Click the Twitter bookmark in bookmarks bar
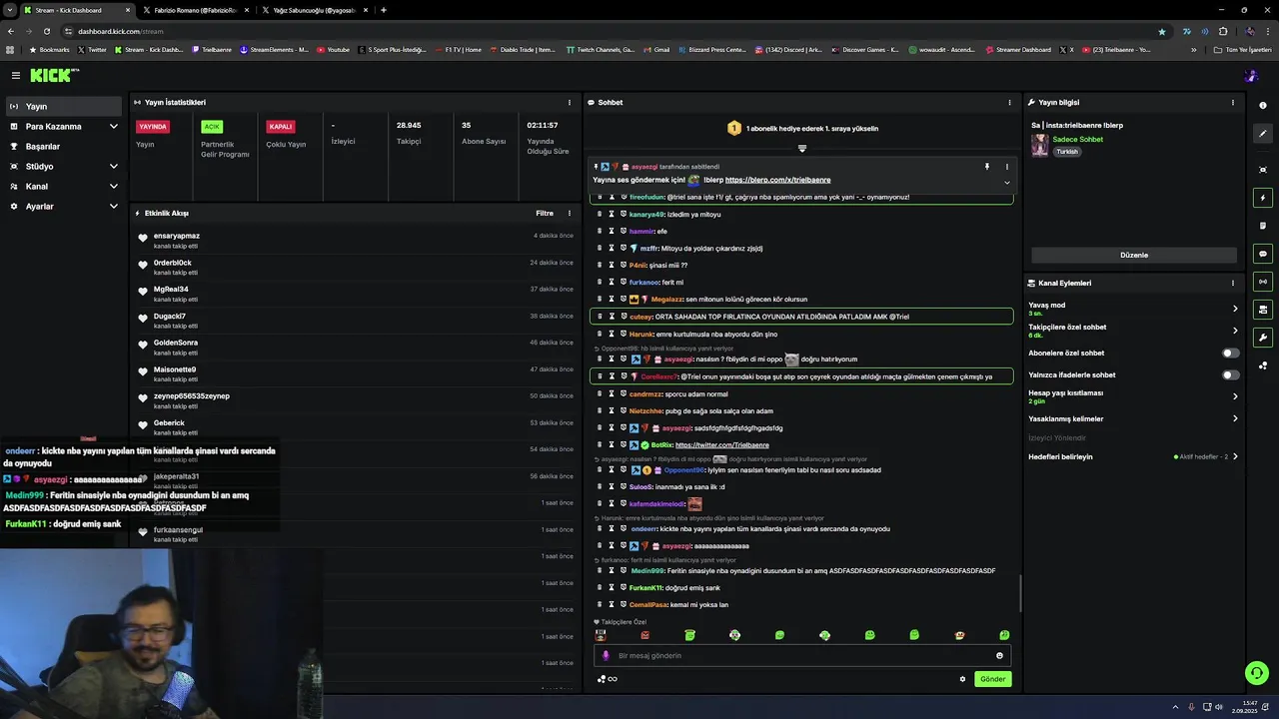This screenshot has width=1279, height=719. pyautogui.click(x=92, y=49)
